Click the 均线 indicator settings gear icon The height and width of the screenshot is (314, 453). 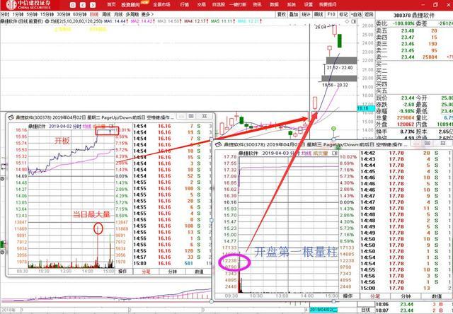point(47,21)
